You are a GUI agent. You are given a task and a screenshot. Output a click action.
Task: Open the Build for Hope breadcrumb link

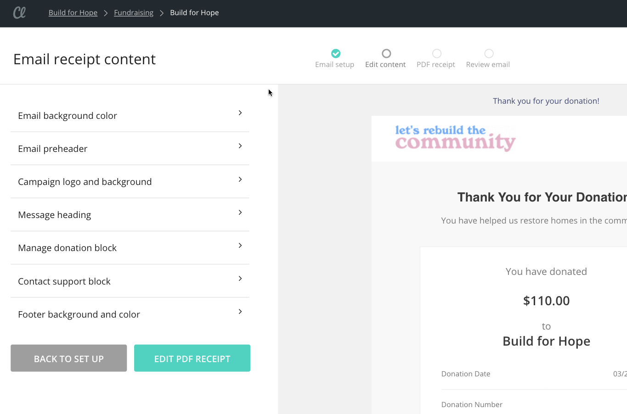pyautogui.click(x=73, y=13)
